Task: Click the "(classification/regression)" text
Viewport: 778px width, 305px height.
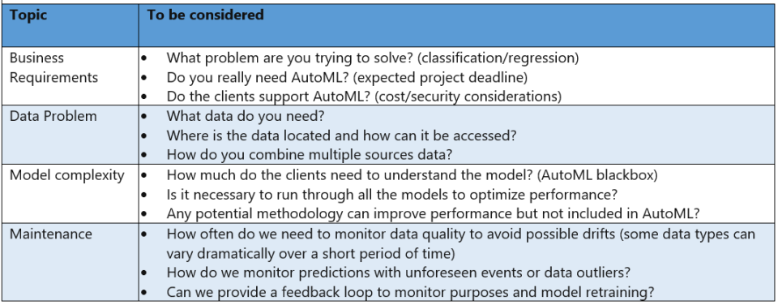Action: (x=498, y=58)
